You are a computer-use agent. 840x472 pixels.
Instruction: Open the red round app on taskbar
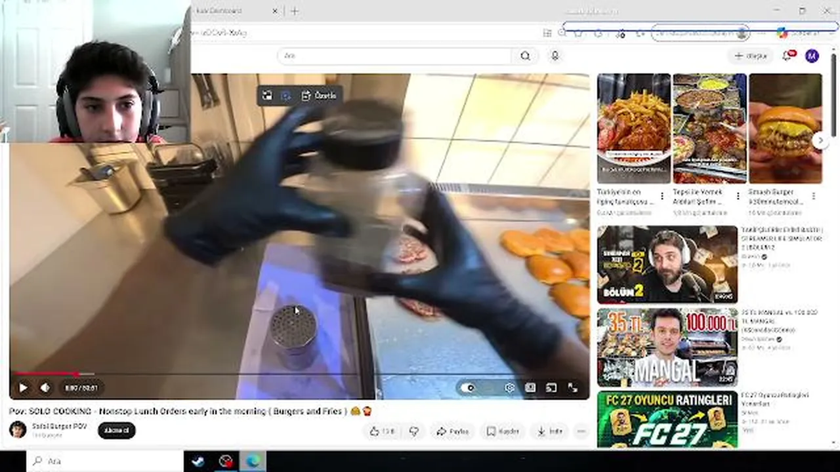(x=226, y=461)
